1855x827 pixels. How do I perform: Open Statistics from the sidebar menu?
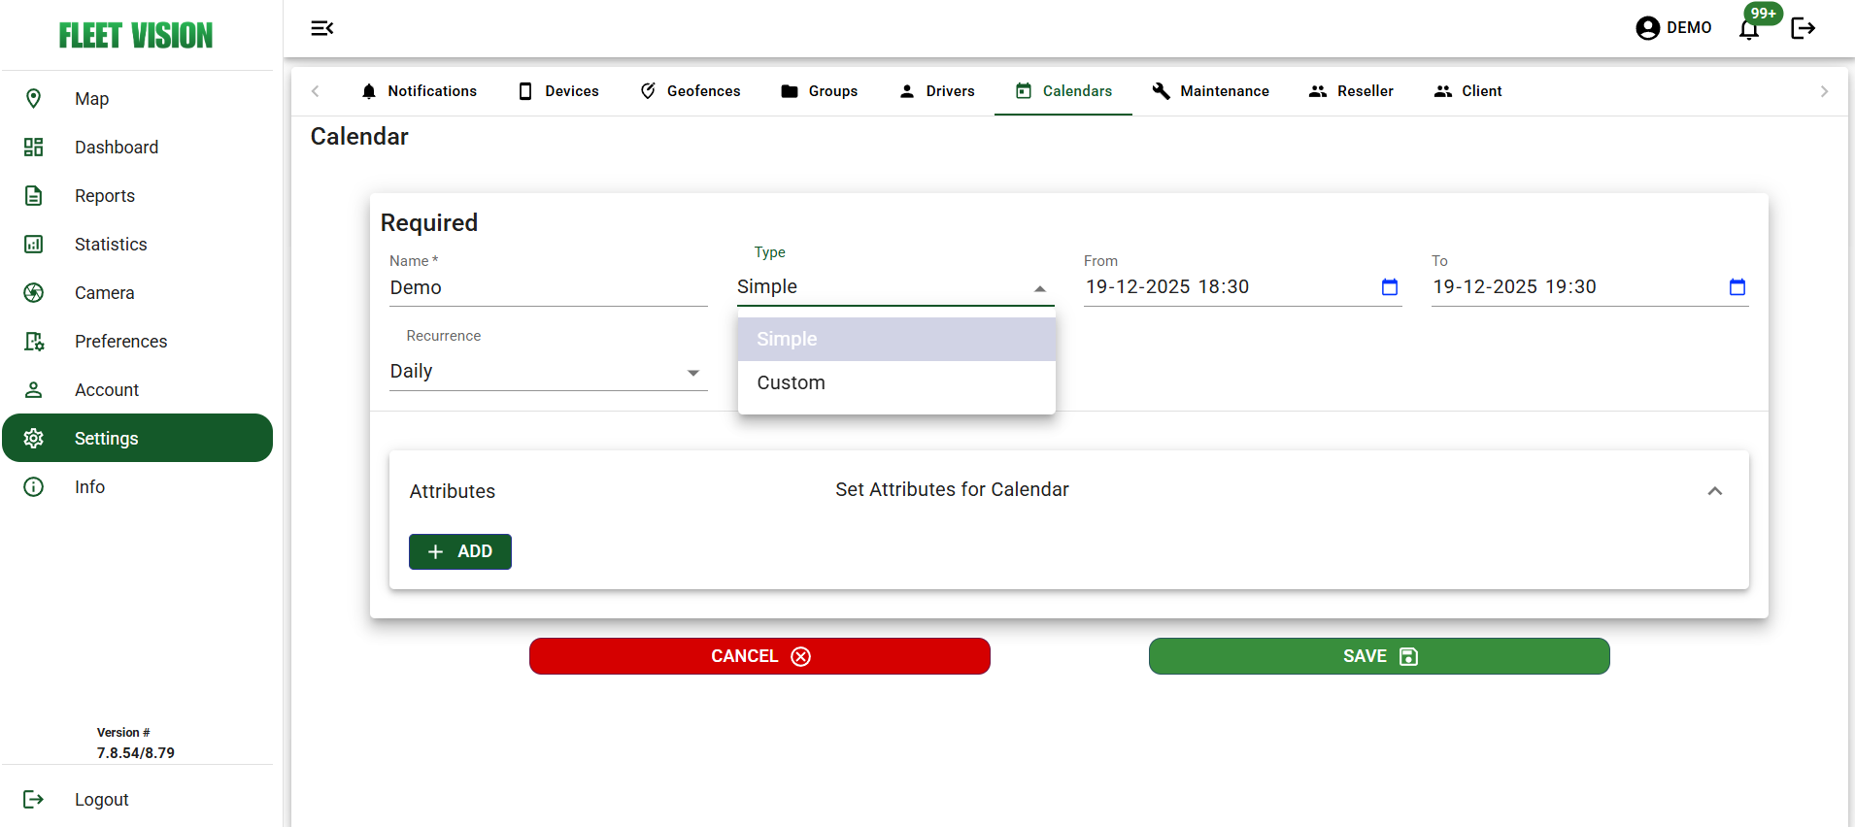pos(137,244)
